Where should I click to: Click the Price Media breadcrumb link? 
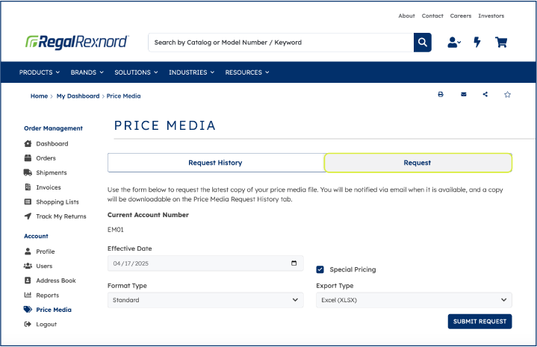click(124, 96)
